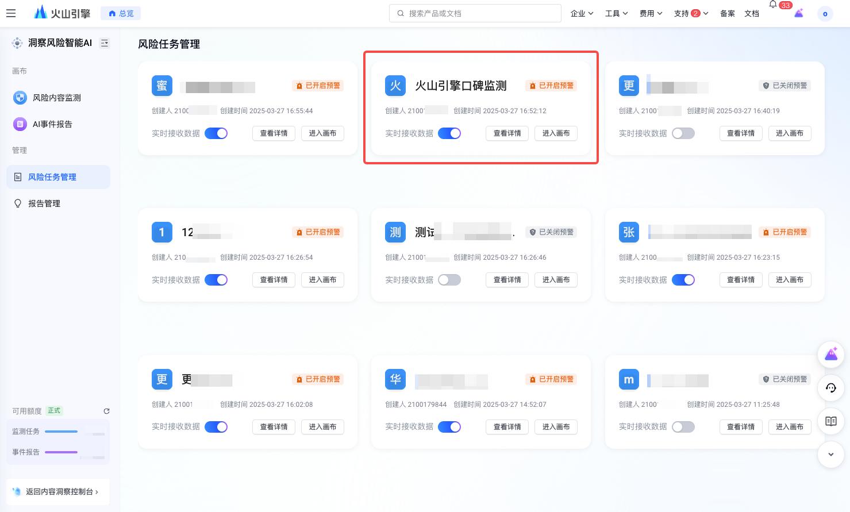
Task: Disable 实时接收数据 for 火山引擎口碑监测
Action: 449,133
